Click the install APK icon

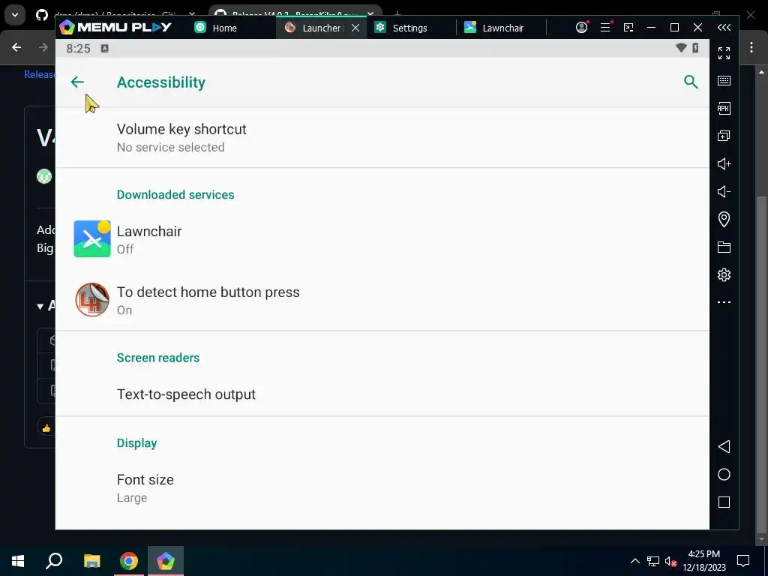(x=724, y=108)
